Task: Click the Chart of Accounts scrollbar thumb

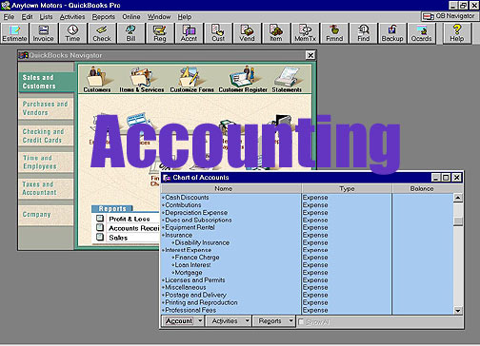Action: (458, 221)
